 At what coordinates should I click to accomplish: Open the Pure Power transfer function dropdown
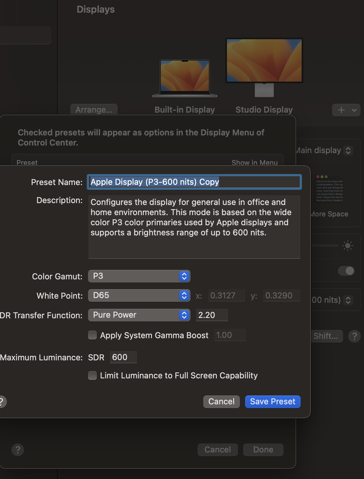click(x=139, y=315)
